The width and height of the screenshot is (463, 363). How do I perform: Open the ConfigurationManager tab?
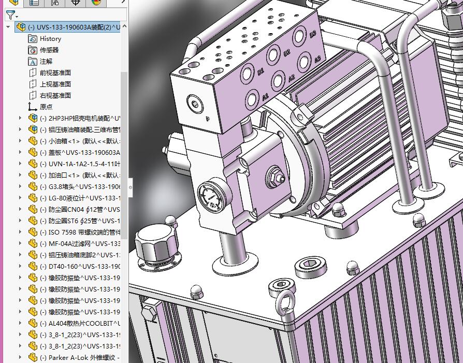(54, 3)
